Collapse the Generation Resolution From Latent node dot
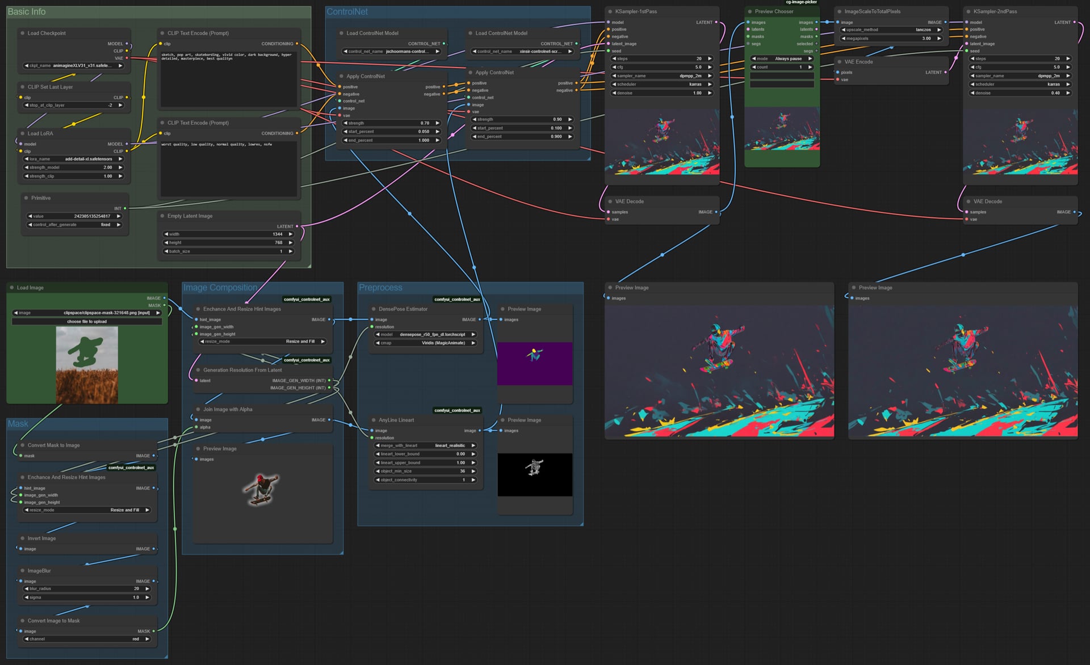Screen dimensions: 1090x665 click(x=198, y=370)
